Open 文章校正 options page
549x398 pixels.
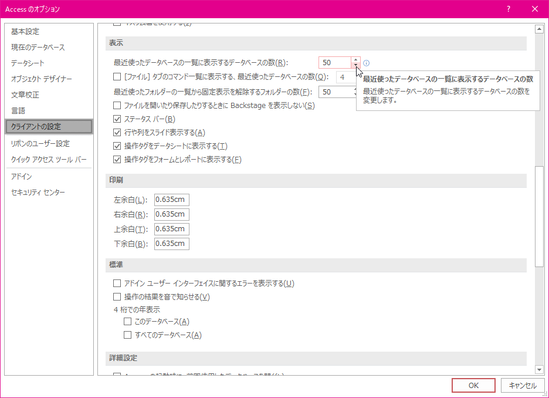coord(25,95)
